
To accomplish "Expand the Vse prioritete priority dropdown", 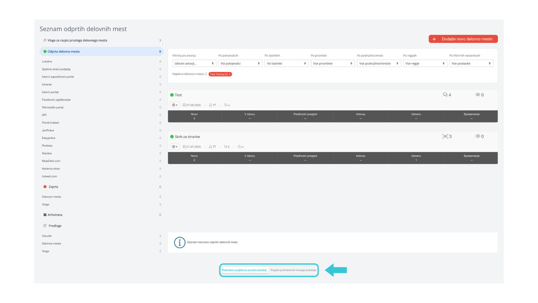I will coord(333,64).
